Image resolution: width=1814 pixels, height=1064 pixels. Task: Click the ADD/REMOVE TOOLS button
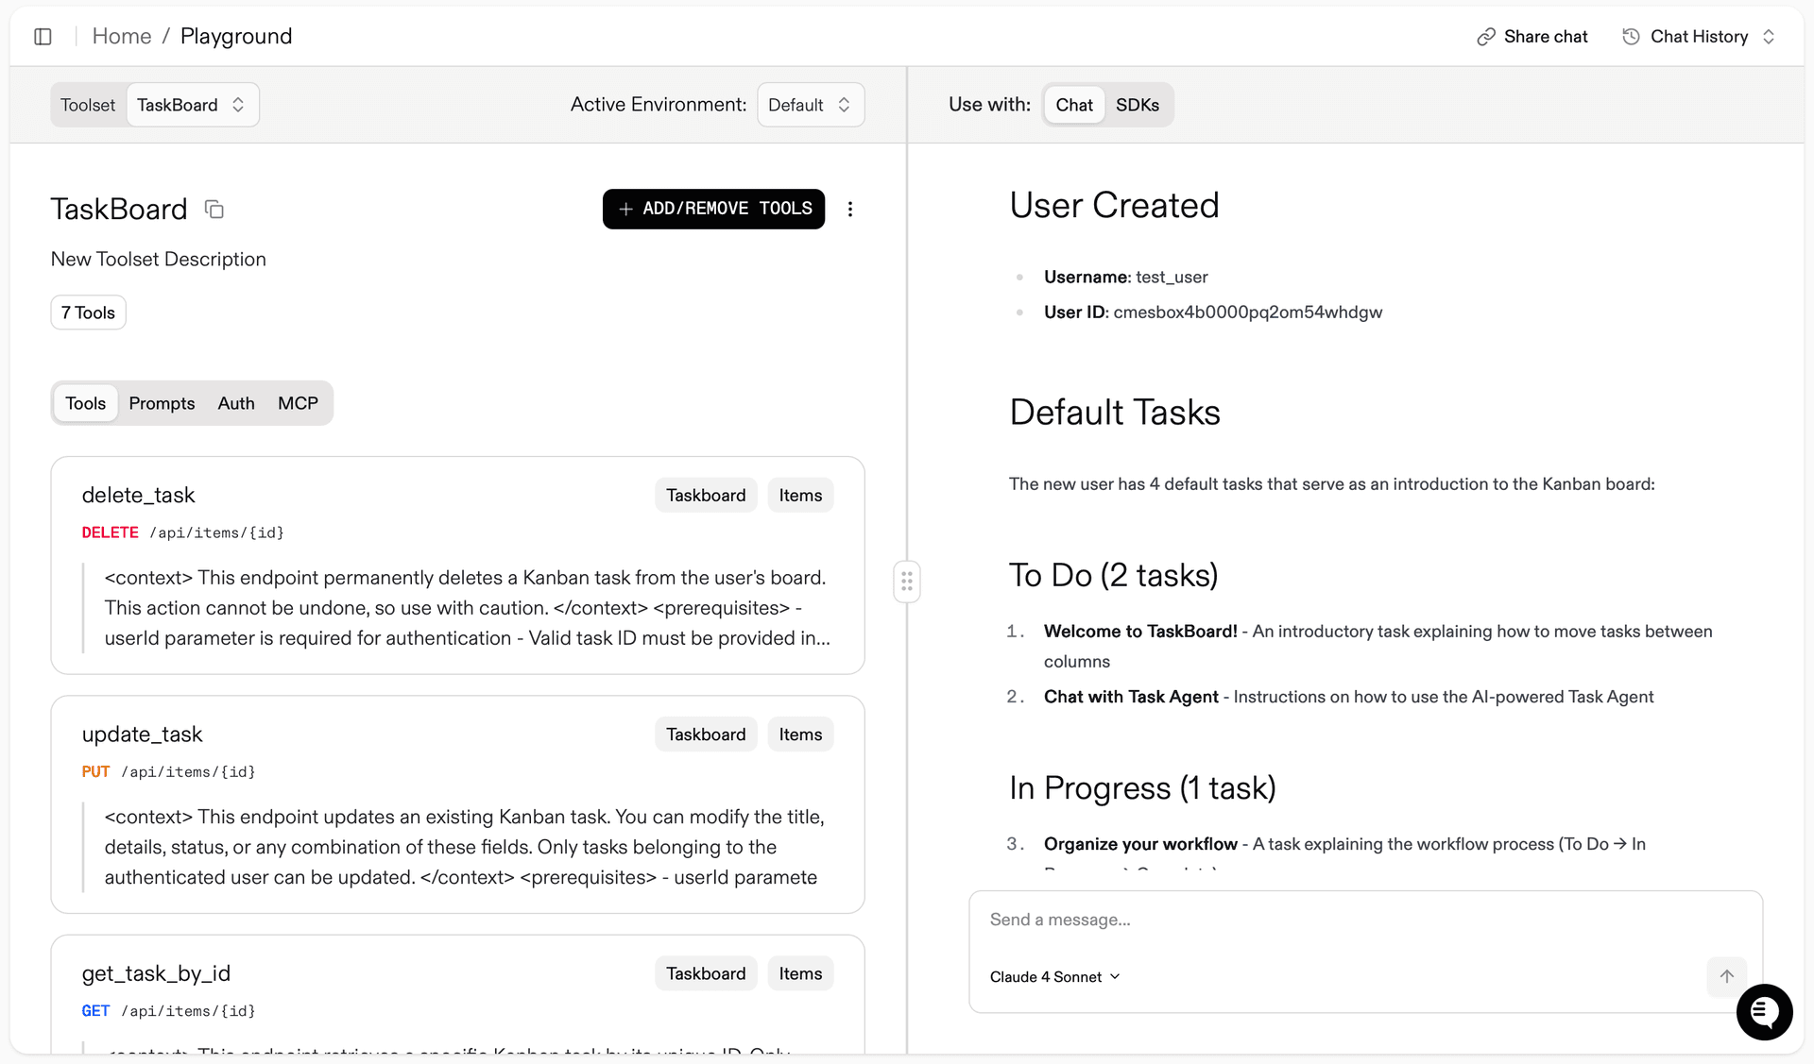coord(713,209)
